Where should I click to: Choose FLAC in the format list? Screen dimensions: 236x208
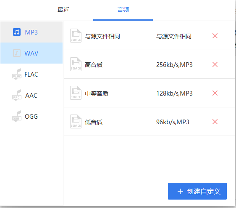pyautogui.click(x=31, y=74)
